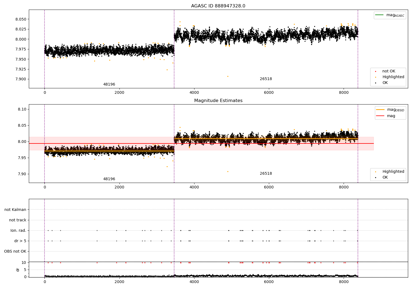412x288 pixels.
Task: Click the 7.925 y-axis tick label
Action: click(x=21, y=69)
